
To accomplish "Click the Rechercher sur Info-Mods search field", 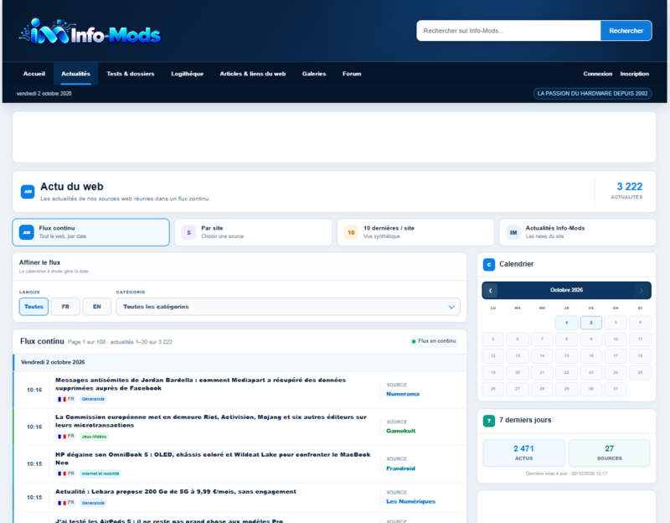I will tap(508, 31).
